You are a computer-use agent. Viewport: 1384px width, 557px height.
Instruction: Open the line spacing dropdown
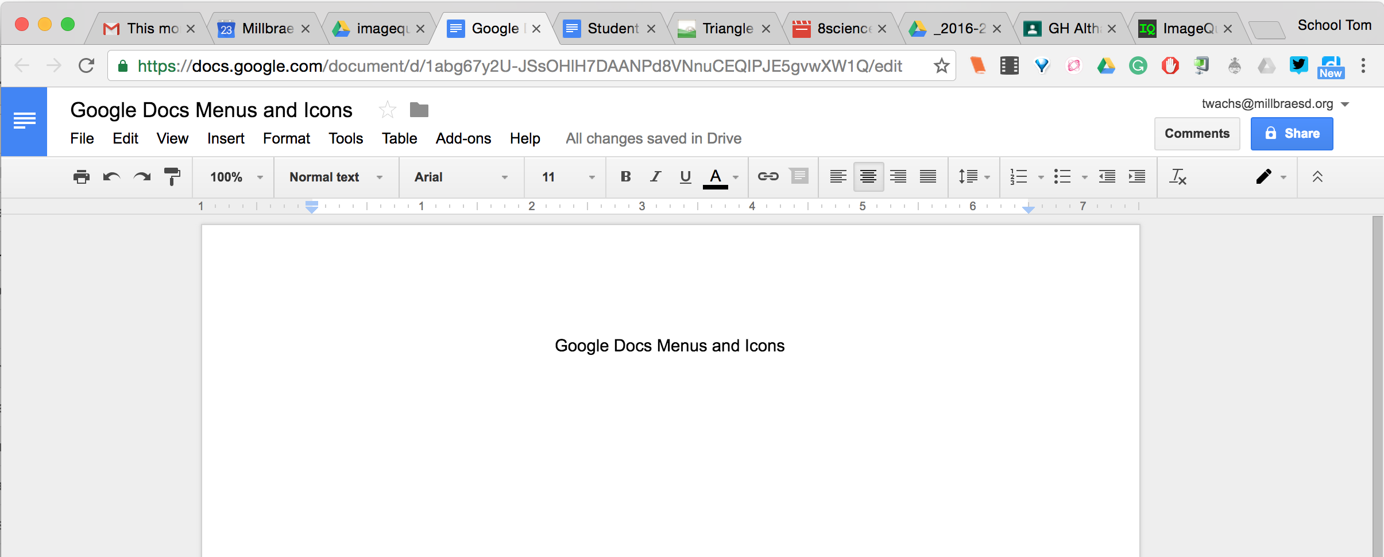pos(974,177)
